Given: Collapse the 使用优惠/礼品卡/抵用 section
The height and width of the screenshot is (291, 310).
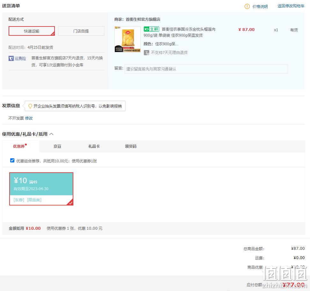Looking at the screenshot, I should (51, 134).
